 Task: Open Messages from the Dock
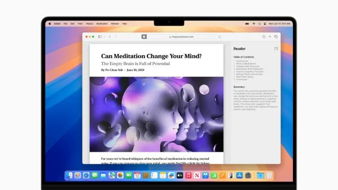[x=94, y=176]
